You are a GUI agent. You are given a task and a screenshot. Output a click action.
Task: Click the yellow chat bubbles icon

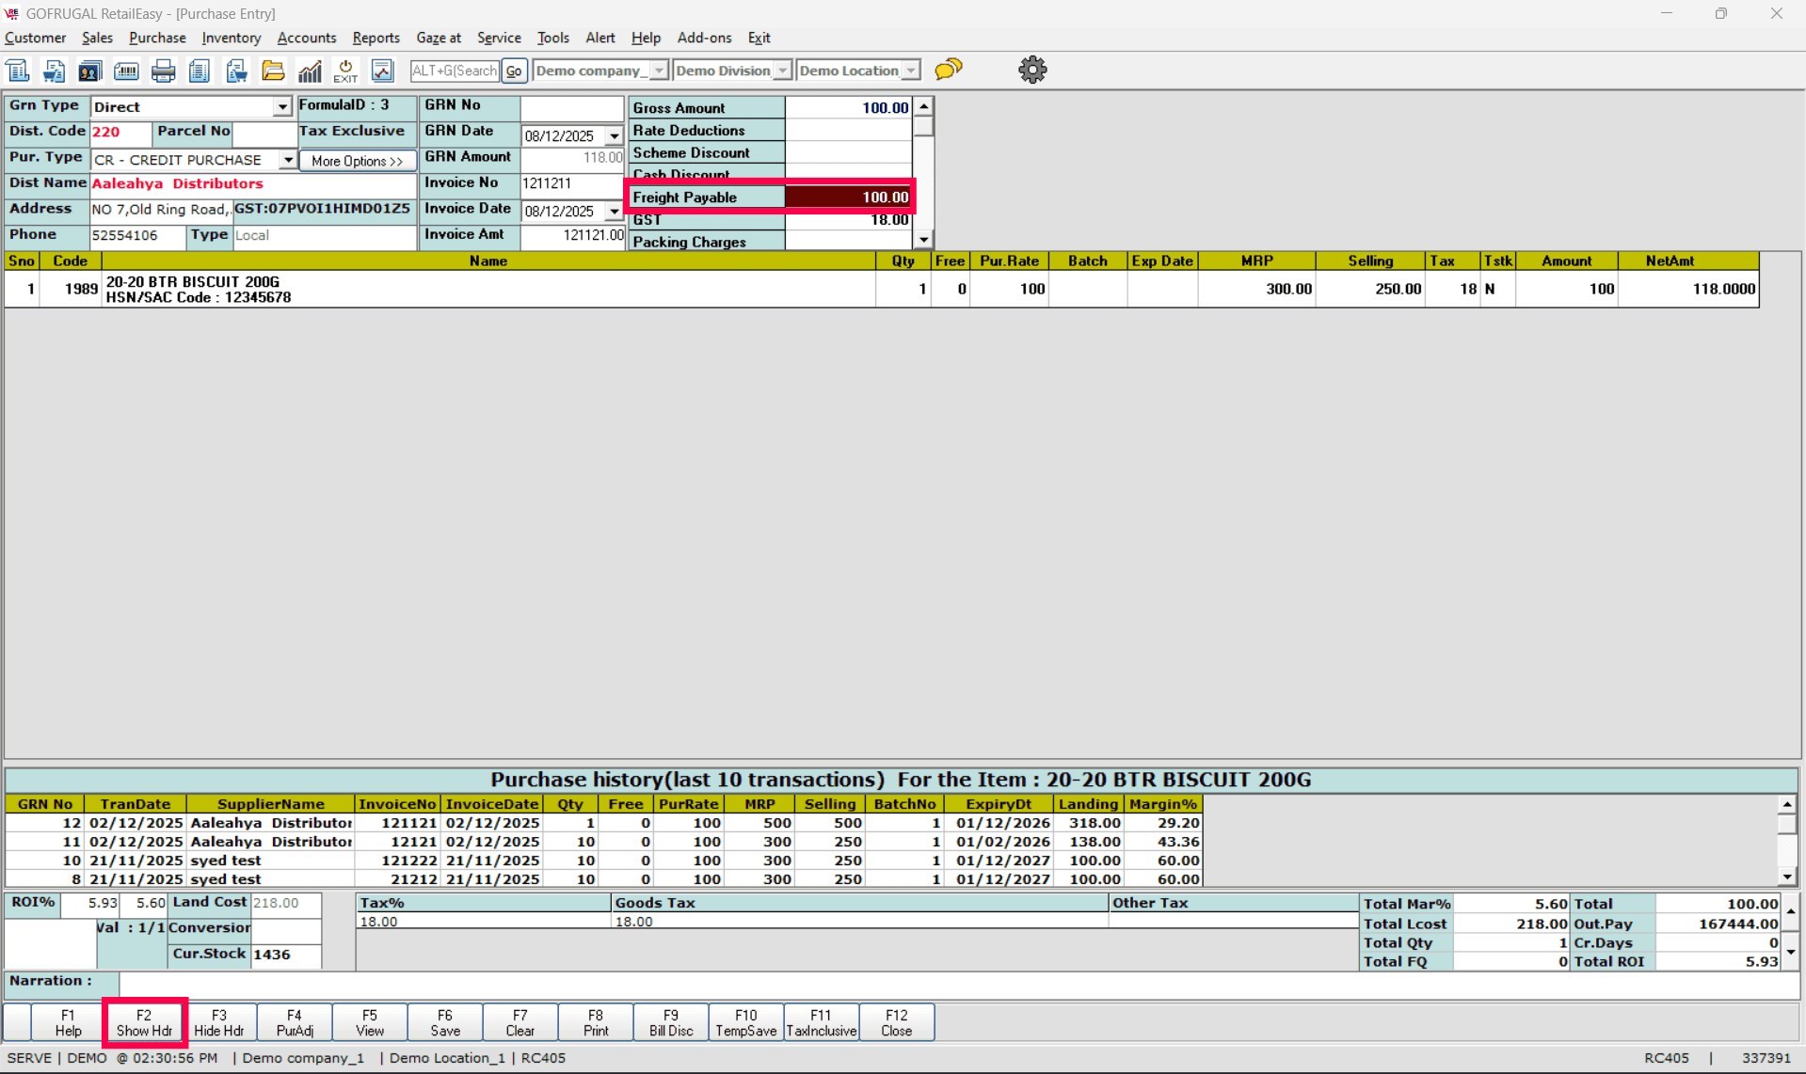click(x=949, y=70)
